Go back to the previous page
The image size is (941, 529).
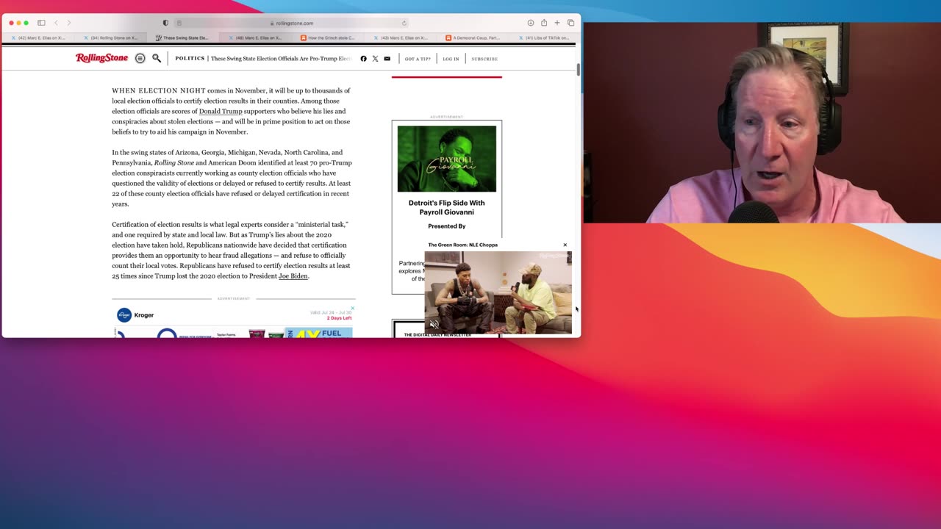tap(56, 23)
